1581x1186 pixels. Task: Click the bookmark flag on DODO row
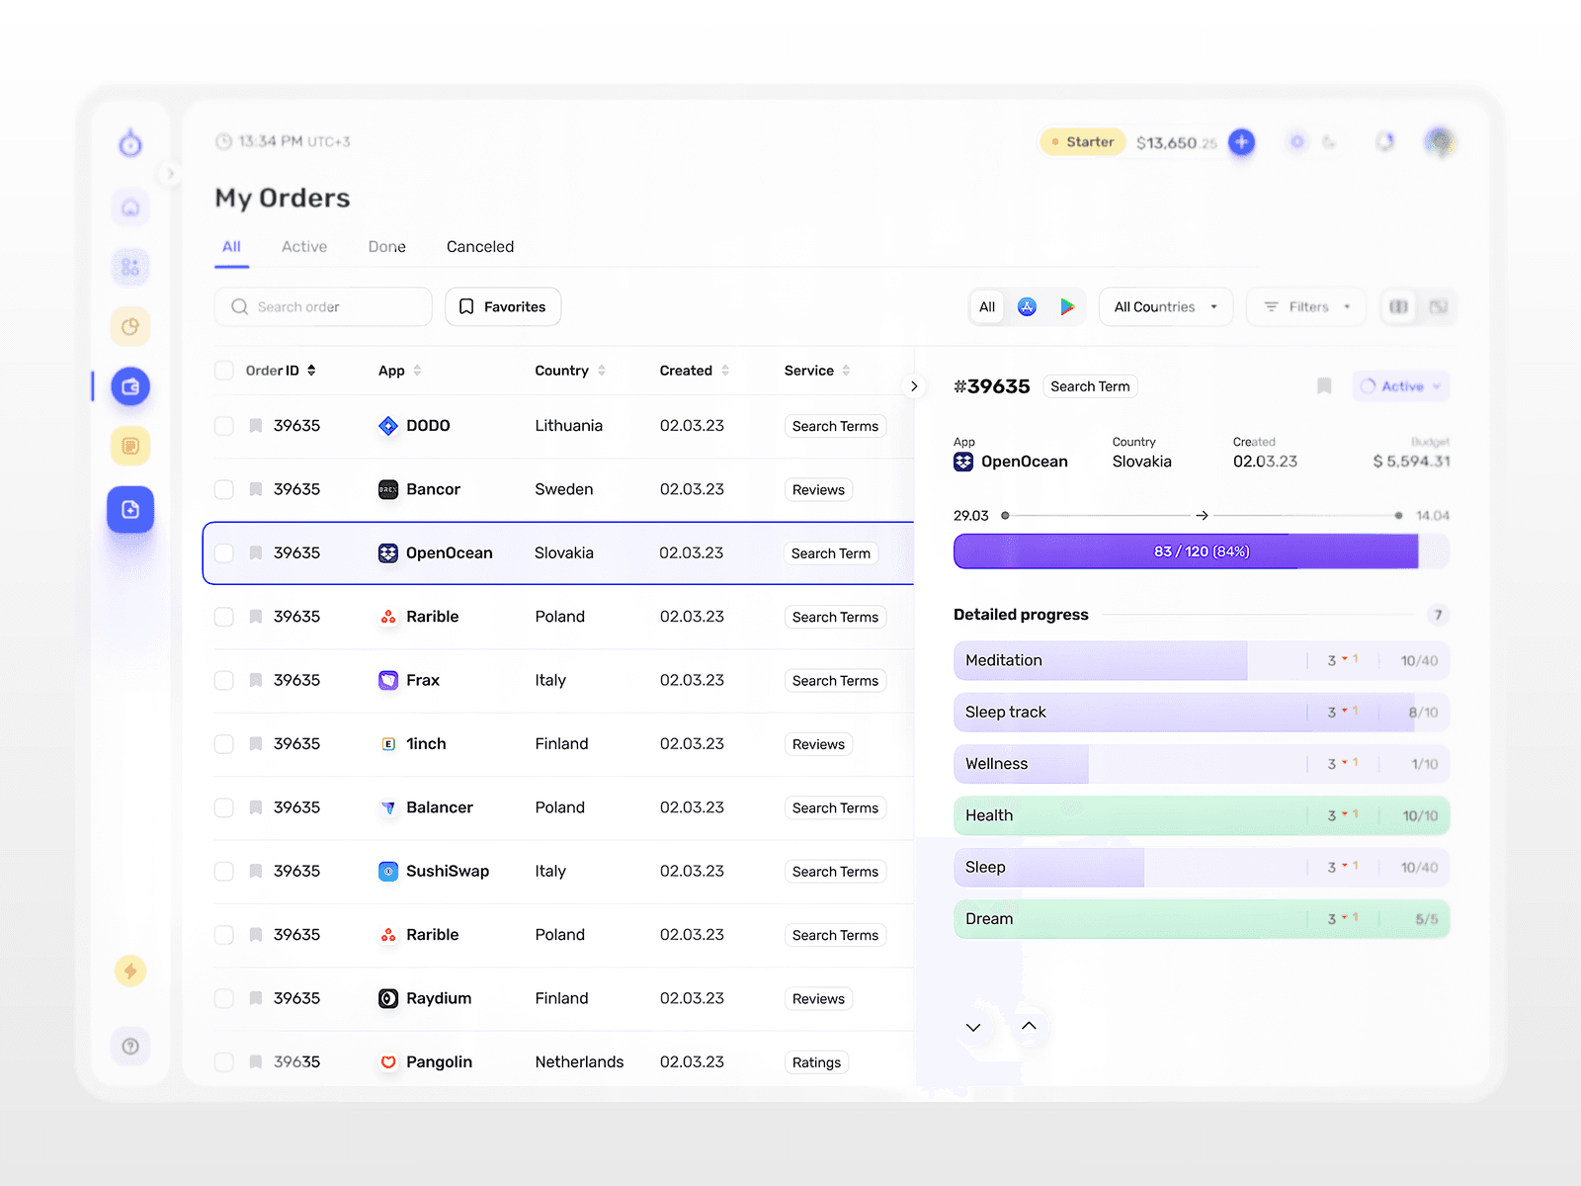(x=256, y=426)
